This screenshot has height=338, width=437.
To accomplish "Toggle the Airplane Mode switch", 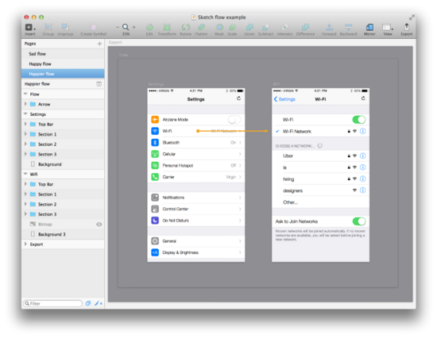I will tap(234, 120).
